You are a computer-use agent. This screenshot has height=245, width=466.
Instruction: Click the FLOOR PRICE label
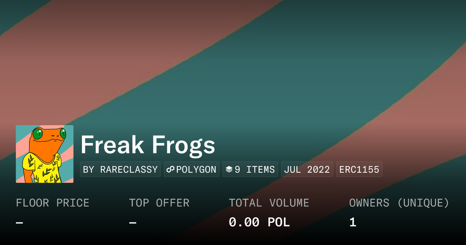click(x=52, y=203)
